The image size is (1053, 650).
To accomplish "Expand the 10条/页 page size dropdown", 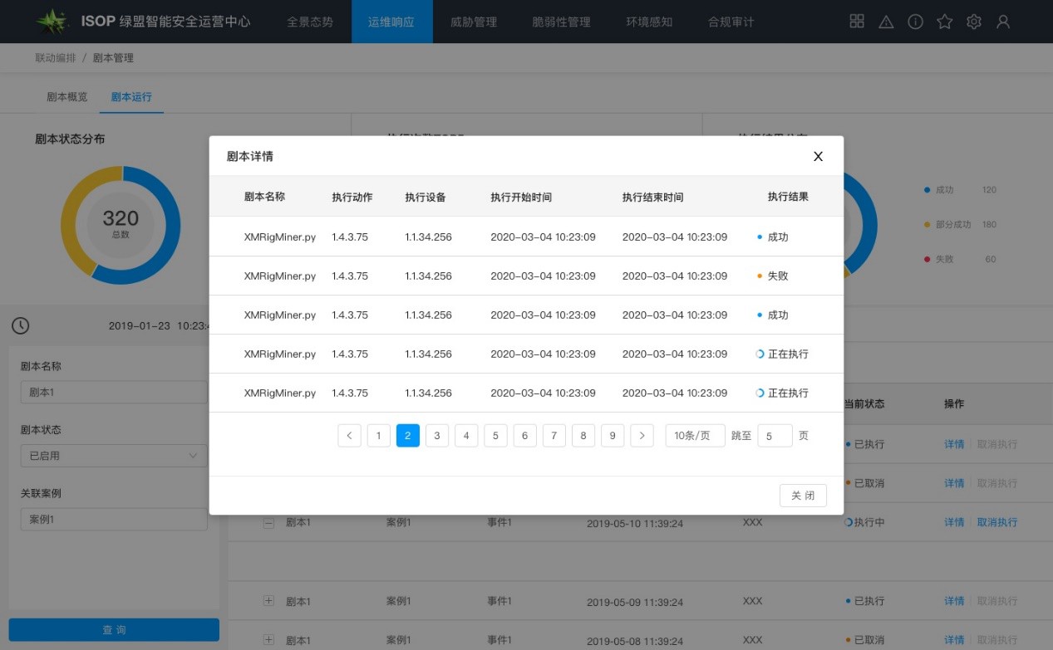I will [x=695, y=436].
